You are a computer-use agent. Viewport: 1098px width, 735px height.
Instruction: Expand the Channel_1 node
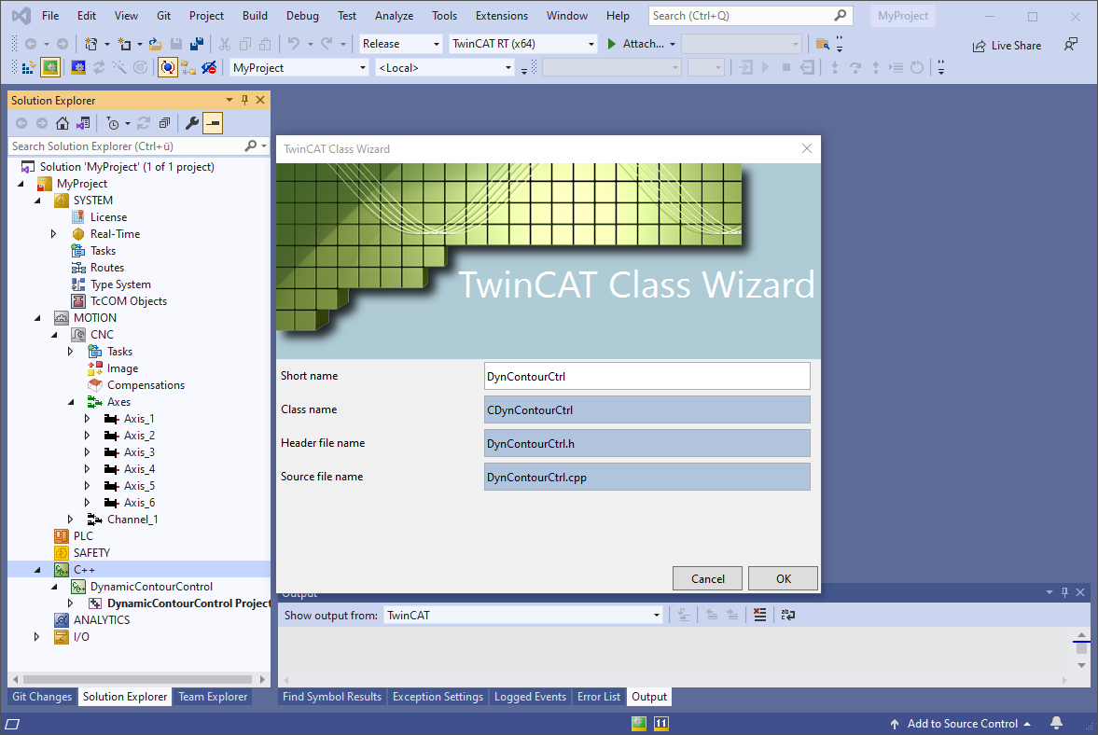point(70,519)
